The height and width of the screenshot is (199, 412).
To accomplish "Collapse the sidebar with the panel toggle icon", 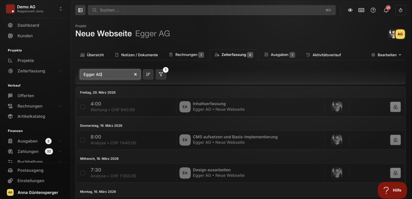I will click(x=80, y=10).
